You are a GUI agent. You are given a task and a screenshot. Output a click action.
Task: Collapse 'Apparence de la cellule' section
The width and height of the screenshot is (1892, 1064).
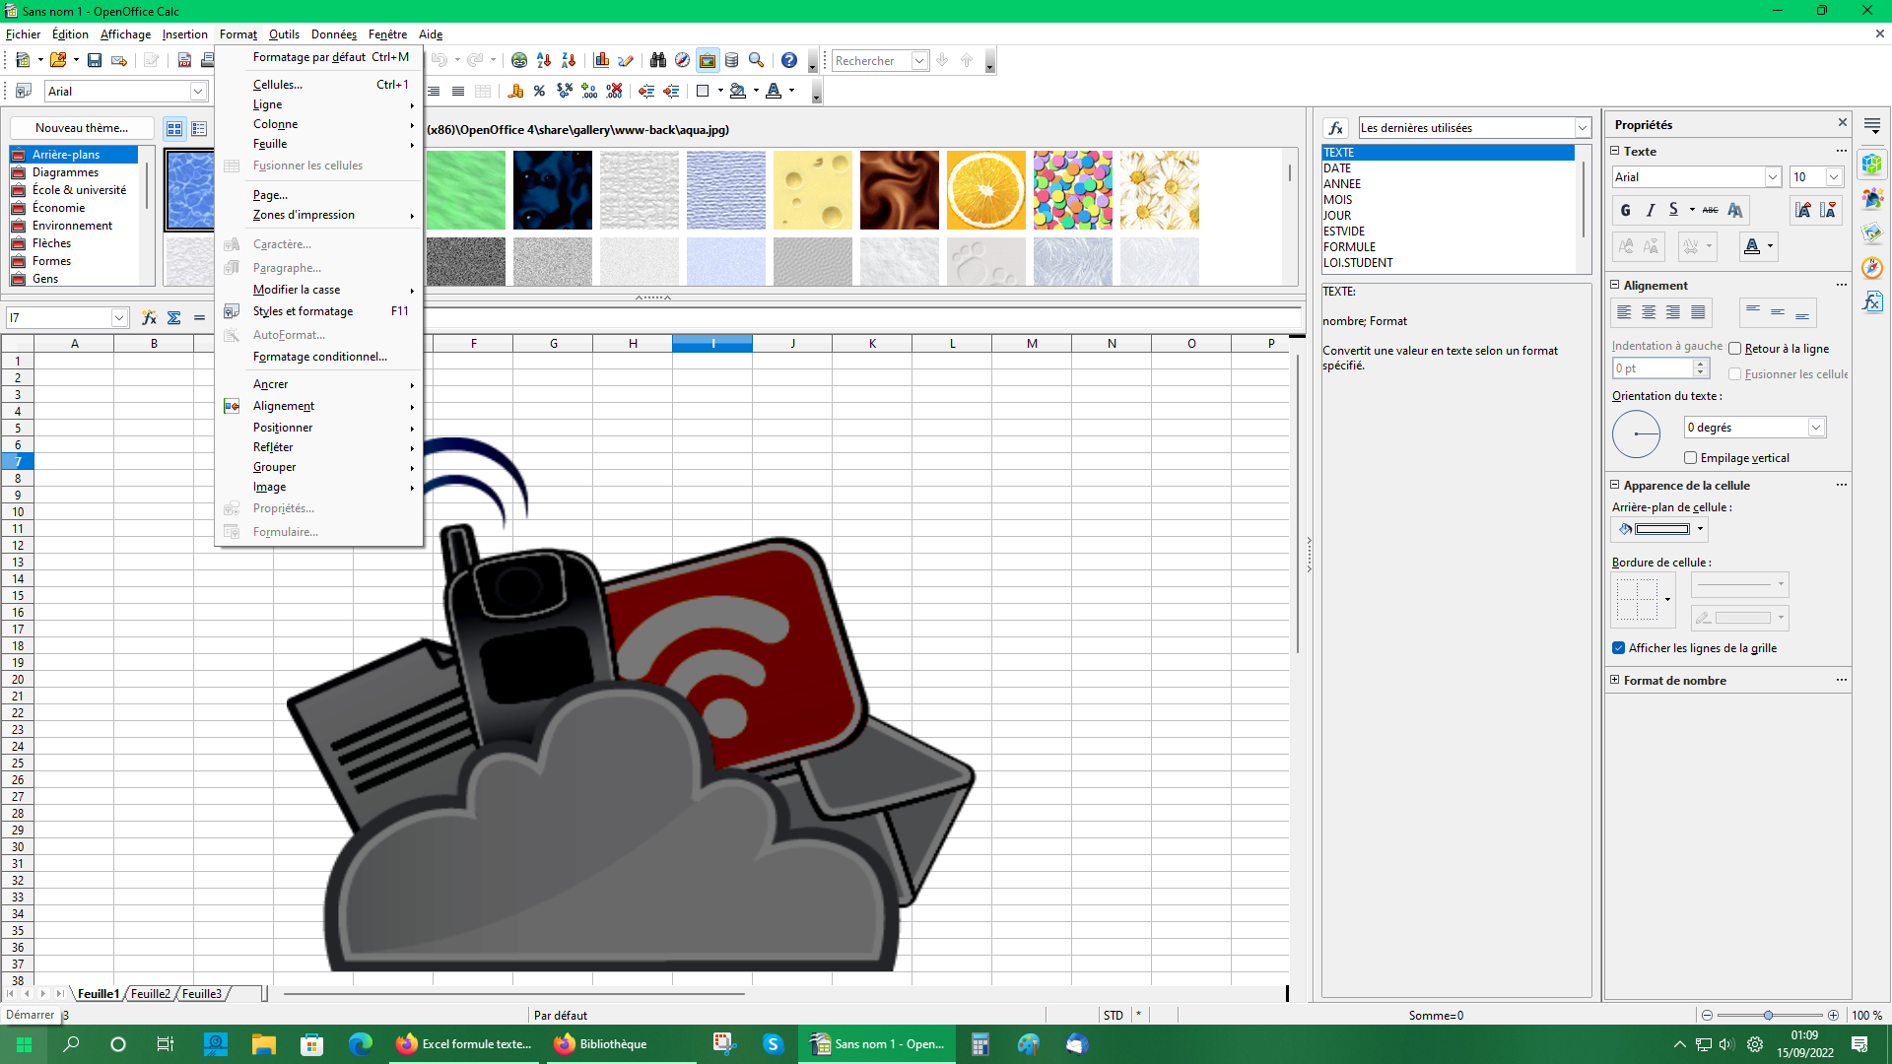tap(1615, 485)
